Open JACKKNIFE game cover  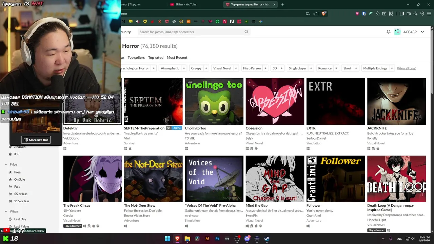396,101
